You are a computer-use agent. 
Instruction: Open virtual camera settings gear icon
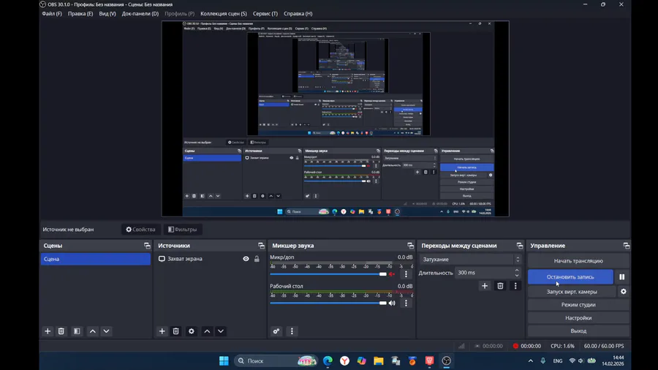point(624,292)
